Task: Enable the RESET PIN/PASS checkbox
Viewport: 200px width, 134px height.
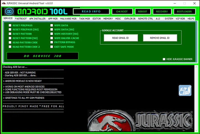Action: [10, 25]
